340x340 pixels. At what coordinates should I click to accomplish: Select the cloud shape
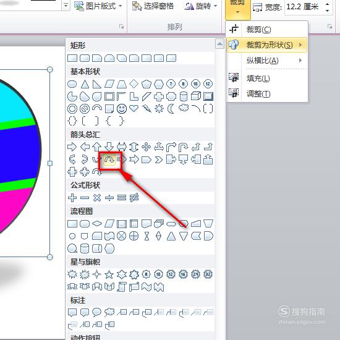point(184,108)
